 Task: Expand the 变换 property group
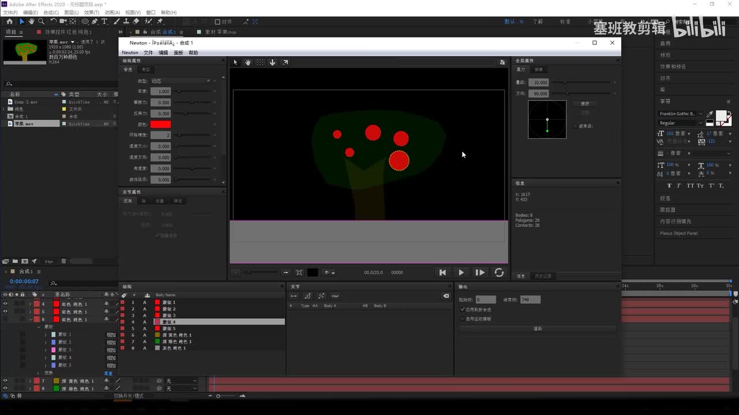[39, 373]
